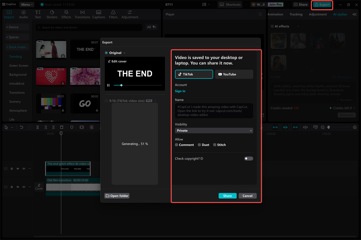361x240 pixels.
Task: Click the Undo icon in the timeline toolbar
Action: coord(22,127)
